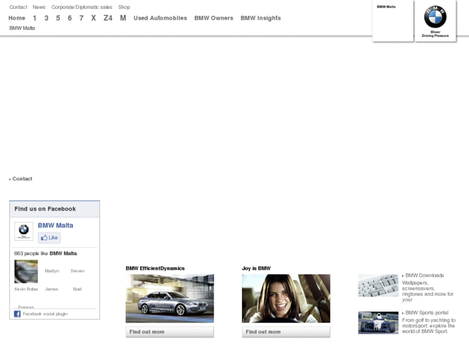Click the BMW Malta page avatar
Viewport: 469px width, 351px height.
pos(24,231)
